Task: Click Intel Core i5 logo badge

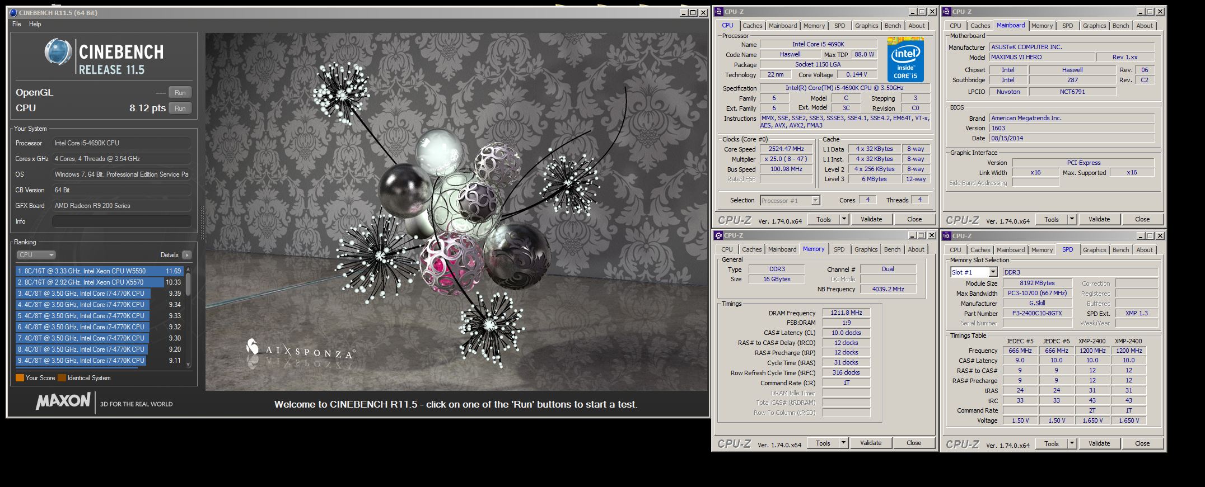Action: coord(905,60)
